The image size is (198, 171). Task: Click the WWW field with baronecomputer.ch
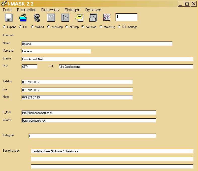(89, 120)
